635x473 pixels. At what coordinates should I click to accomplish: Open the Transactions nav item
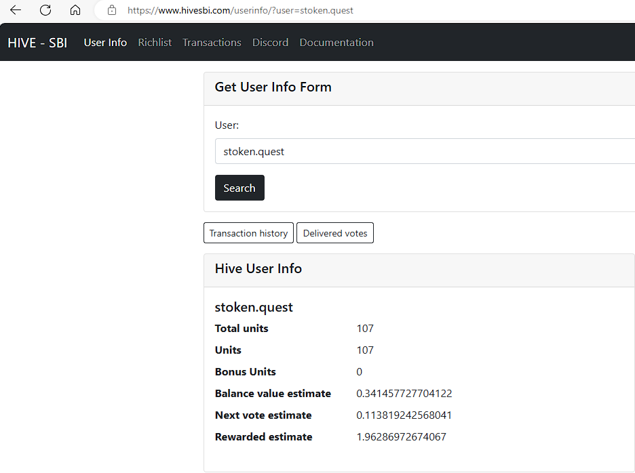click(212, 43)
